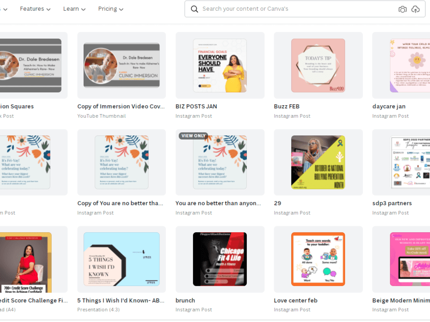The image size is (430, 322).
Task: Open the View Only You are no better thumbnail
Action: coord(220,162)
